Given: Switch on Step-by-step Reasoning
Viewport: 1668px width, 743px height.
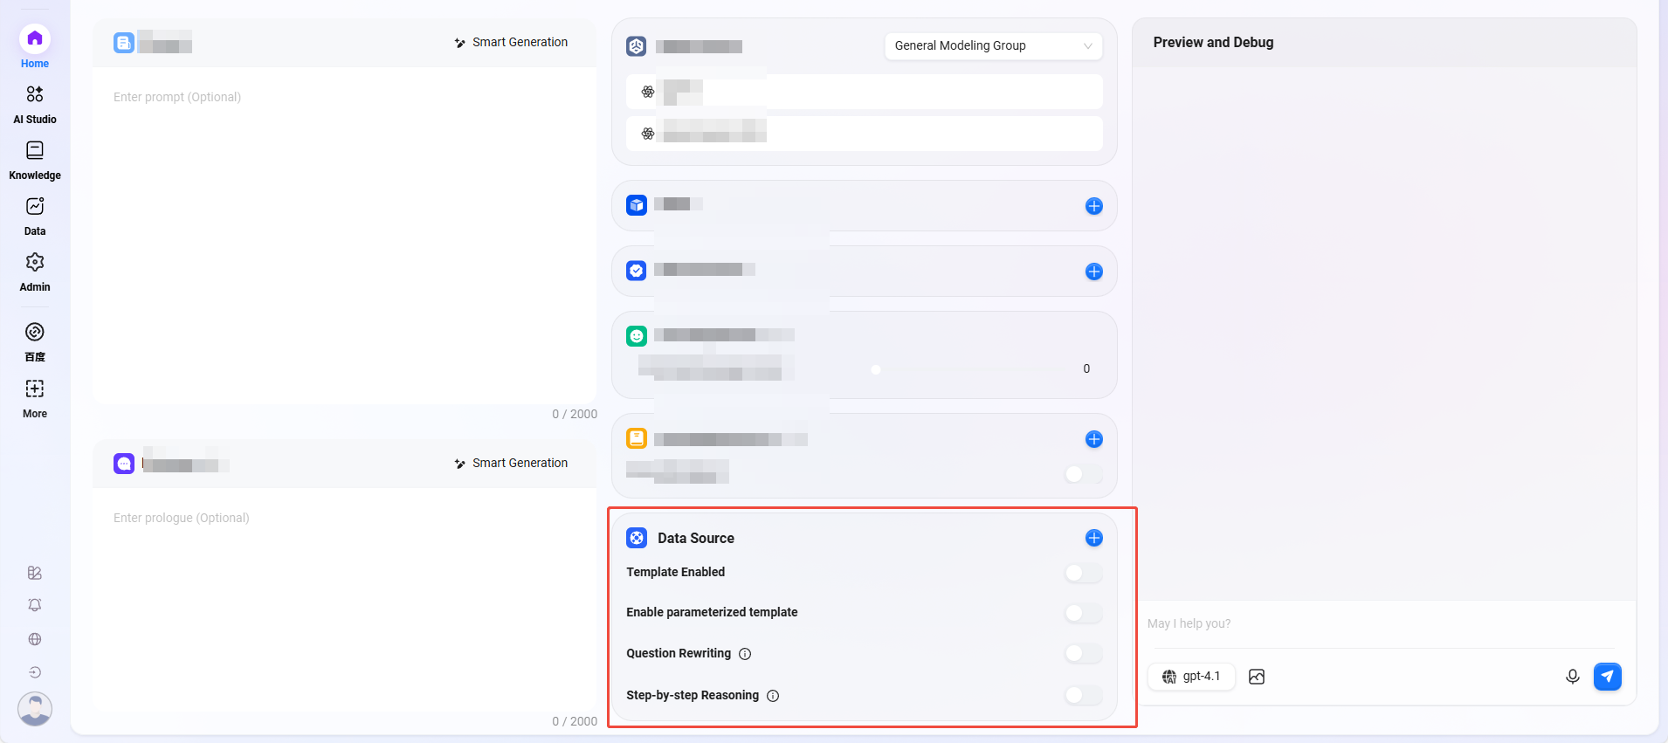Looking at the screenshot, I should [x=1083, y=695].
